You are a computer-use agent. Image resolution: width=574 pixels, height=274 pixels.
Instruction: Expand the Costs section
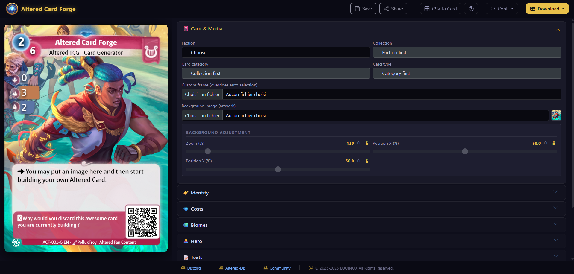coord(556,208)
